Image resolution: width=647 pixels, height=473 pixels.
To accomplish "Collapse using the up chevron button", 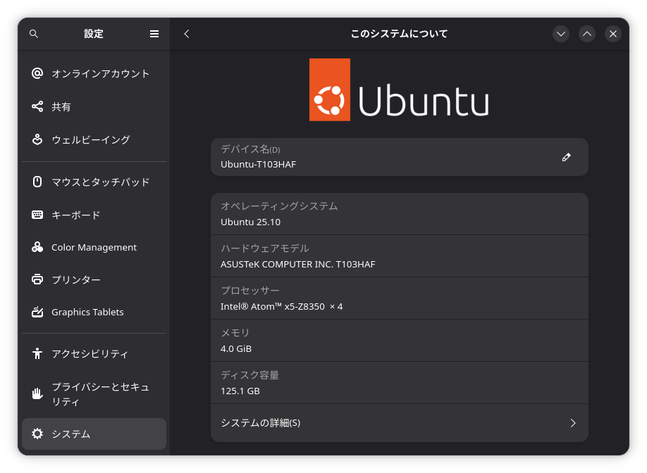I will [586, 33].
